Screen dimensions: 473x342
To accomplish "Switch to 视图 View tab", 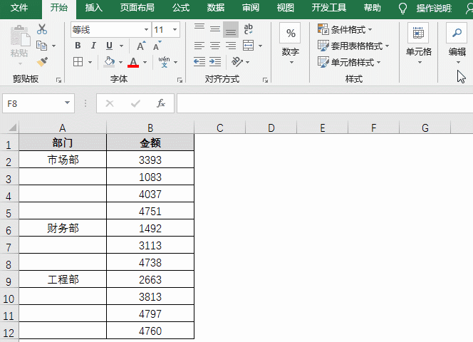I will pos(286,8).
